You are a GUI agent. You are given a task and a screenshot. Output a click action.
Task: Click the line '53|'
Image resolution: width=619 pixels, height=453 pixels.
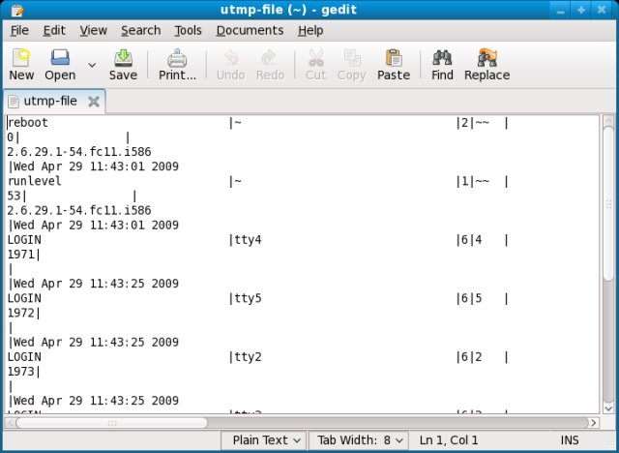[17, 196]
